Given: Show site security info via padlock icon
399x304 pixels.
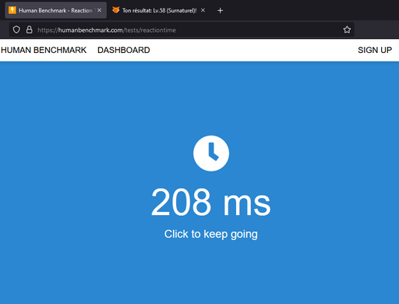Looking at the screenshot, I should [30, 30].
